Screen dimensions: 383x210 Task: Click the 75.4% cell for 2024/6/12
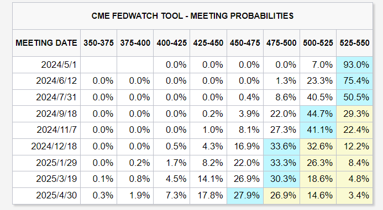point(354,81)
